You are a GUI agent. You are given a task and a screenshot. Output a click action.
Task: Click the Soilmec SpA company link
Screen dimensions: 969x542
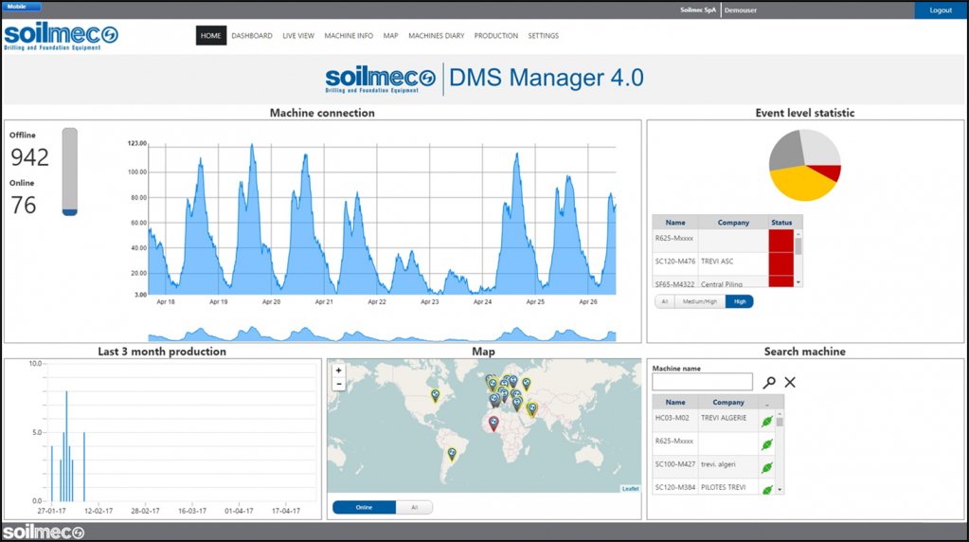point(698,10)
